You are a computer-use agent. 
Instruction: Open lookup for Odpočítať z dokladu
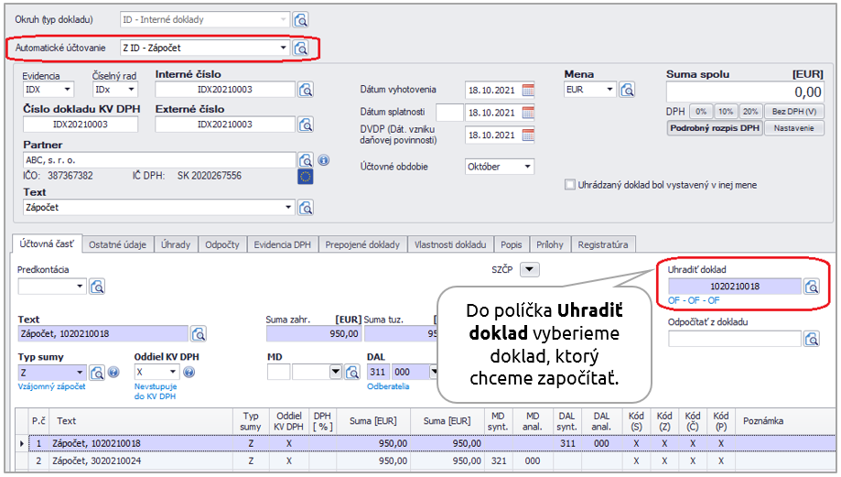tap(811, 339)
